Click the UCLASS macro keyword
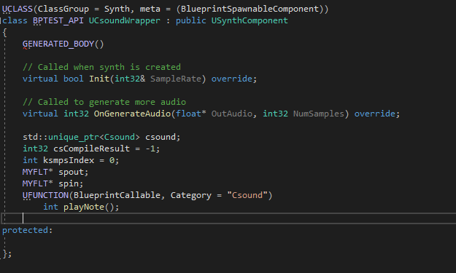 (18, 9)
